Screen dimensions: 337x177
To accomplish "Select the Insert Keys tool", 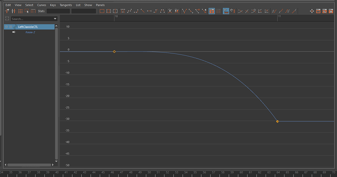I will [13, 11].
